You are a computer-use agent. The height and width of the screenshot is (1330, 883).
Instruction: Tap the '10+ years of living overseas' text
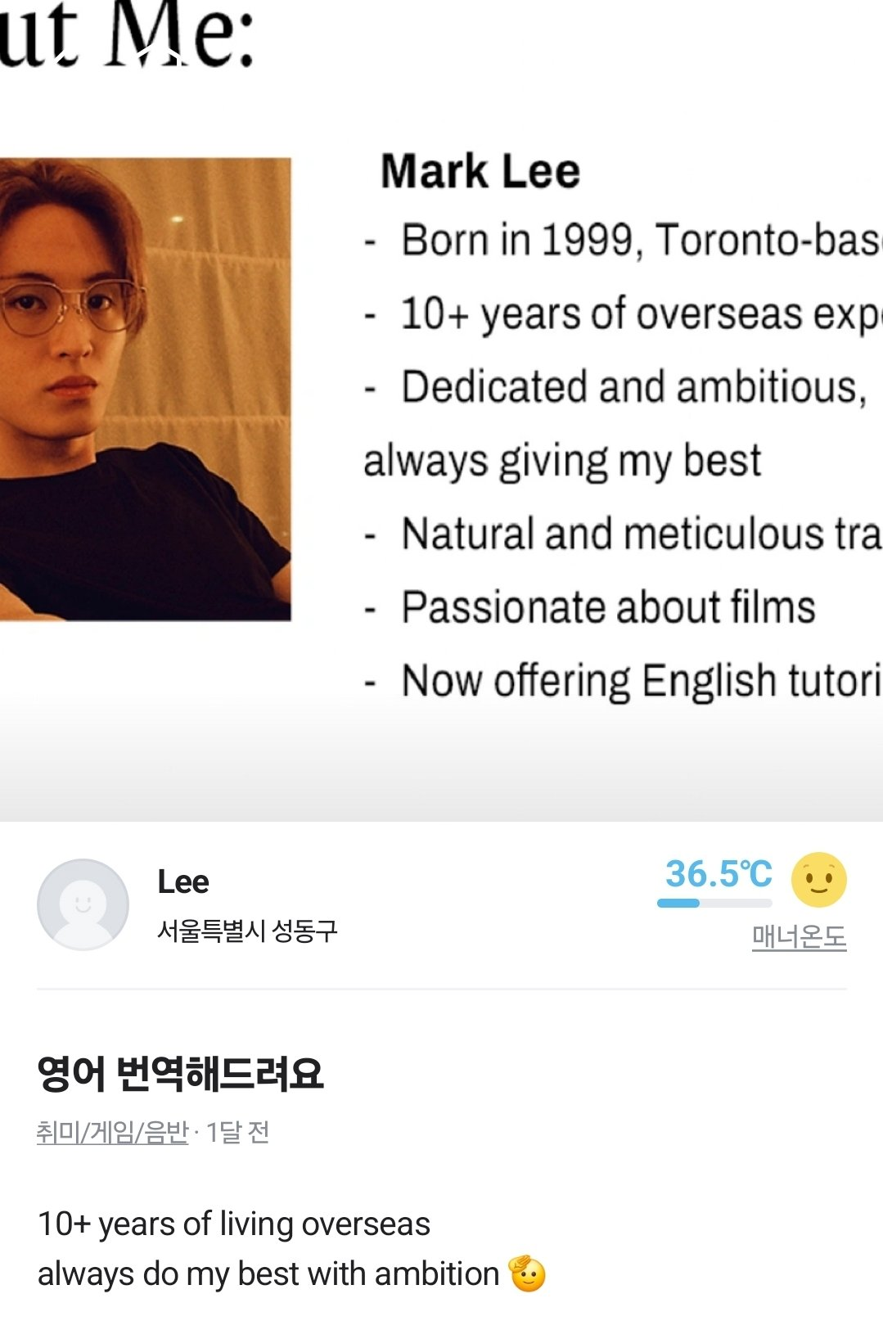(234, 1224)
